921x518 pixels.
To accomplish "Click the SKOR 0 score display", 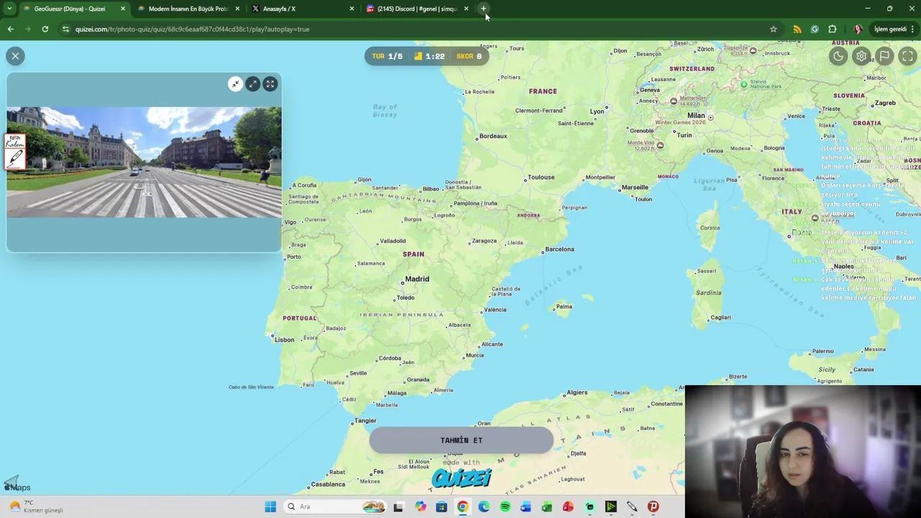I will (469, 56).
